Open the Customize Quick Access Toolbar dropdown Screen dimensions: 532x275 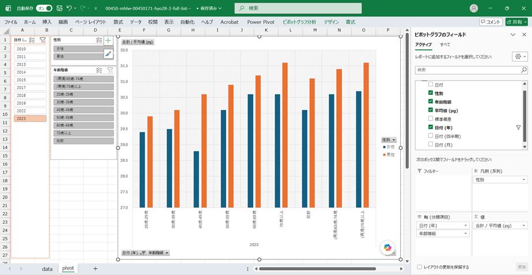point(96,8)
